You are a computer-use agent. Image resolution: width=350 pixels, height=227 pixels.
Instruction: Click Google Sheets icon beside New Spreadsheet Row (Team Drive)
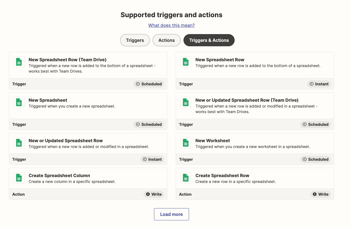[19, 62]
